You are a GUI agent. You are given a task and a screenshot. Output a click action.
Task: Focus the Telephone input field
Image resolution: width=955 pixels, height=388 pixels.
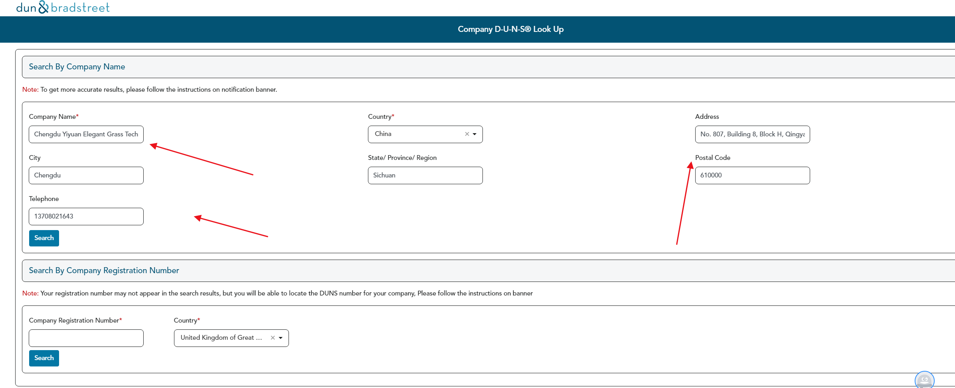86,217
